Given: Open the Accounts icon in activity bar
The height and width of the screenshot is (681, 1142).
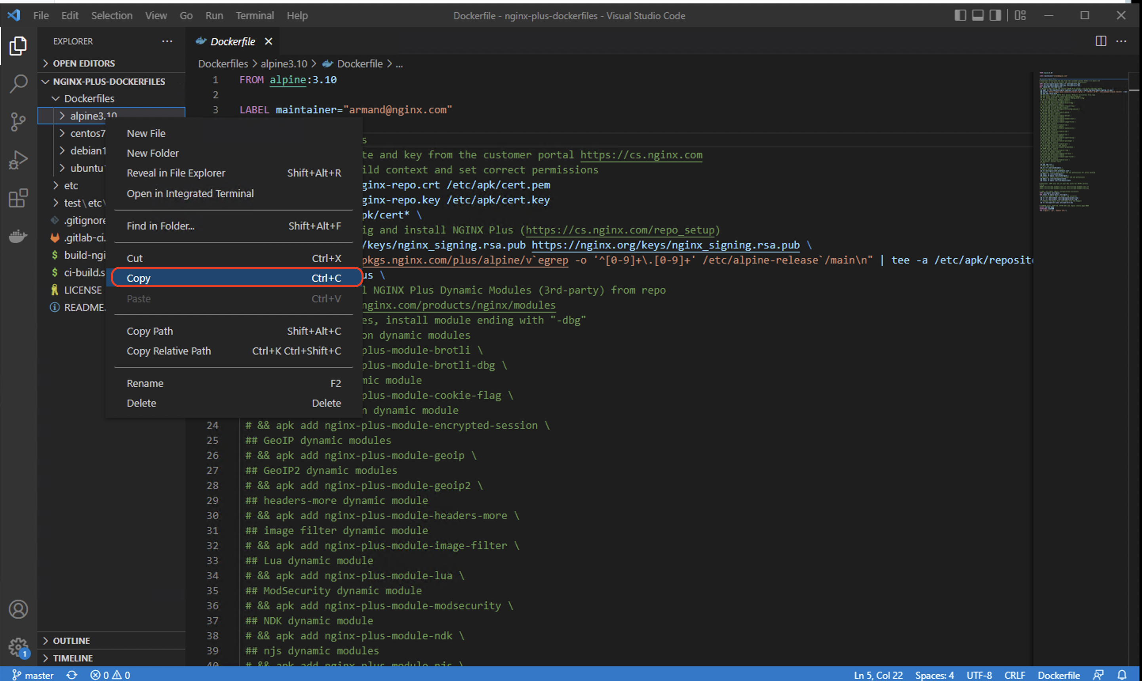Looking at the screenshot, I should click(18, 609).
